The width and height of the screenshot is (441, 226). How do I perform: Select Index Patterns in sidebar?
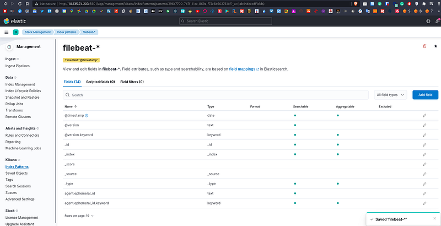17,167
